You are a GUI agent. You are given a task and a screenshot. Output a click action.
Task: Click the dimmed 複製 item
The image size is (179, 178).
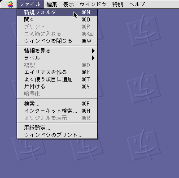[57, 65]
